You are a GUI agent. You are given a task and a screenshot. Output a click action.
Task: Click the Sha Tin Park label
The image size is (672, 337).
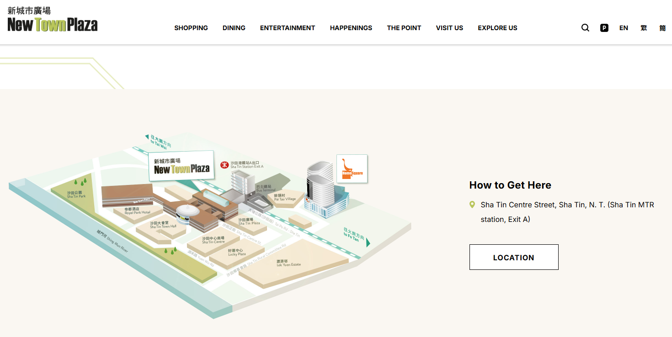pos(76,195)
